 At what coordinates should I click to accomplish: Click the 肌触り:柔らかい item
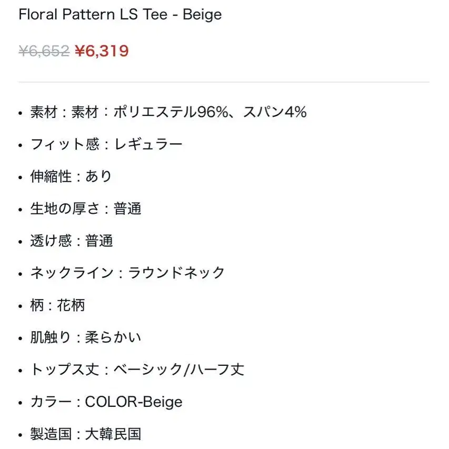click(86, 337)
